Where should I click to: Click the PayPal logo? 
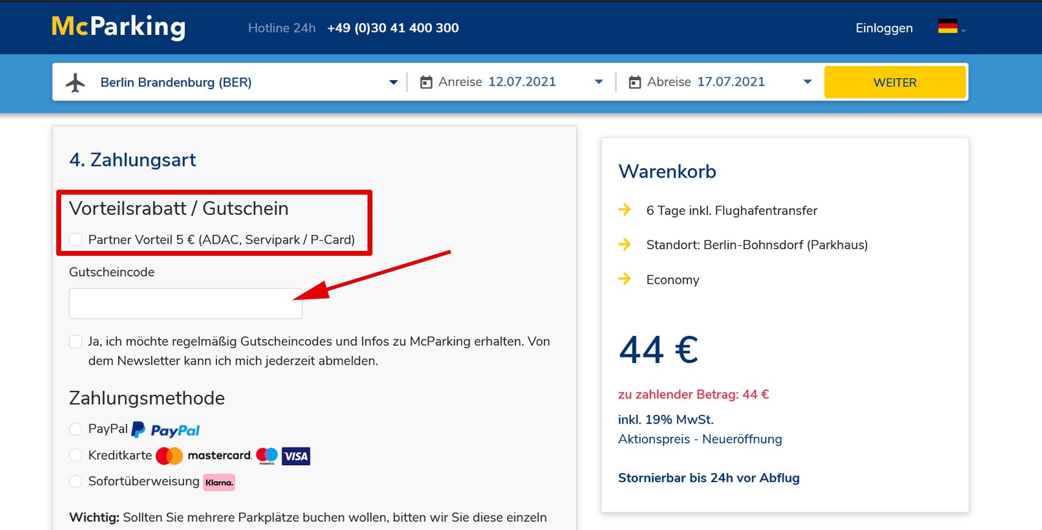[166, 430]
